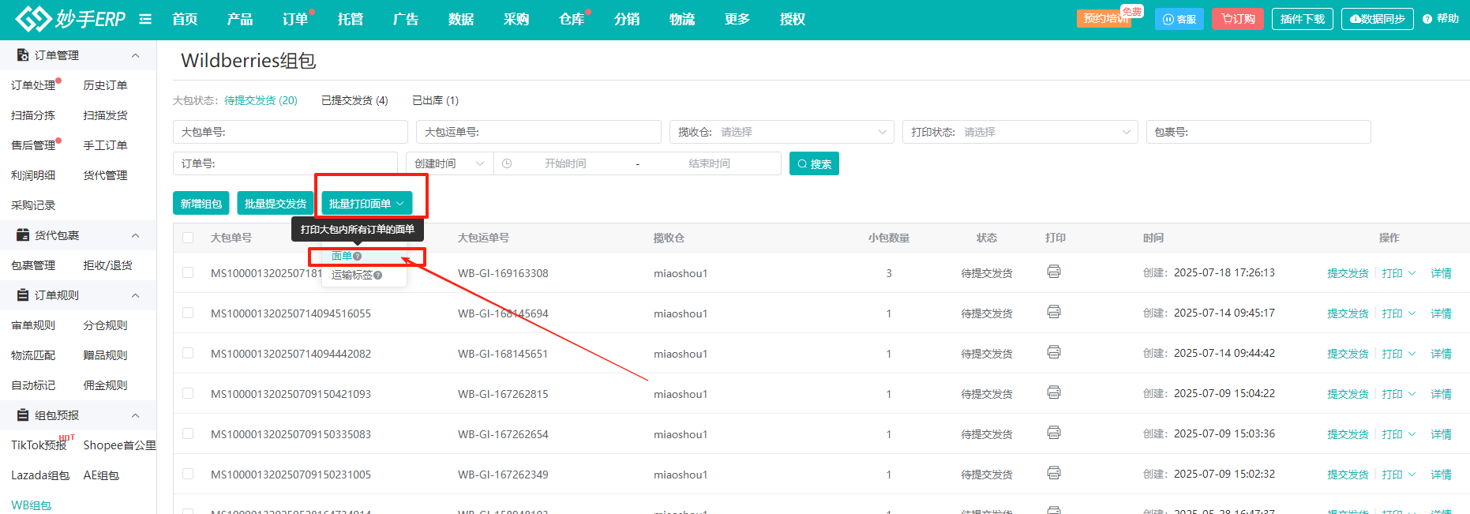Click the printer icon for WB-GI-168145651

[x=1054, y=352]
